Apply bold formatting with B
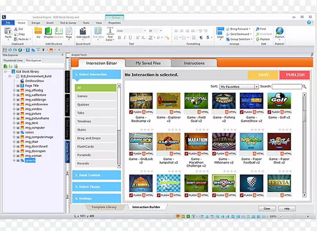Image resolution: width=317 pixels, height=231 pixels. pos(119,38)
